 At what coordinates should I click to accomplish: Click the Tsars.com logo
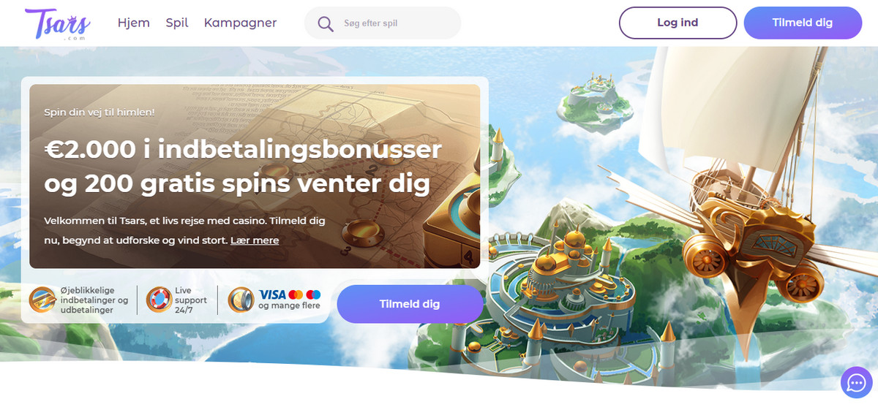point(59,23)
